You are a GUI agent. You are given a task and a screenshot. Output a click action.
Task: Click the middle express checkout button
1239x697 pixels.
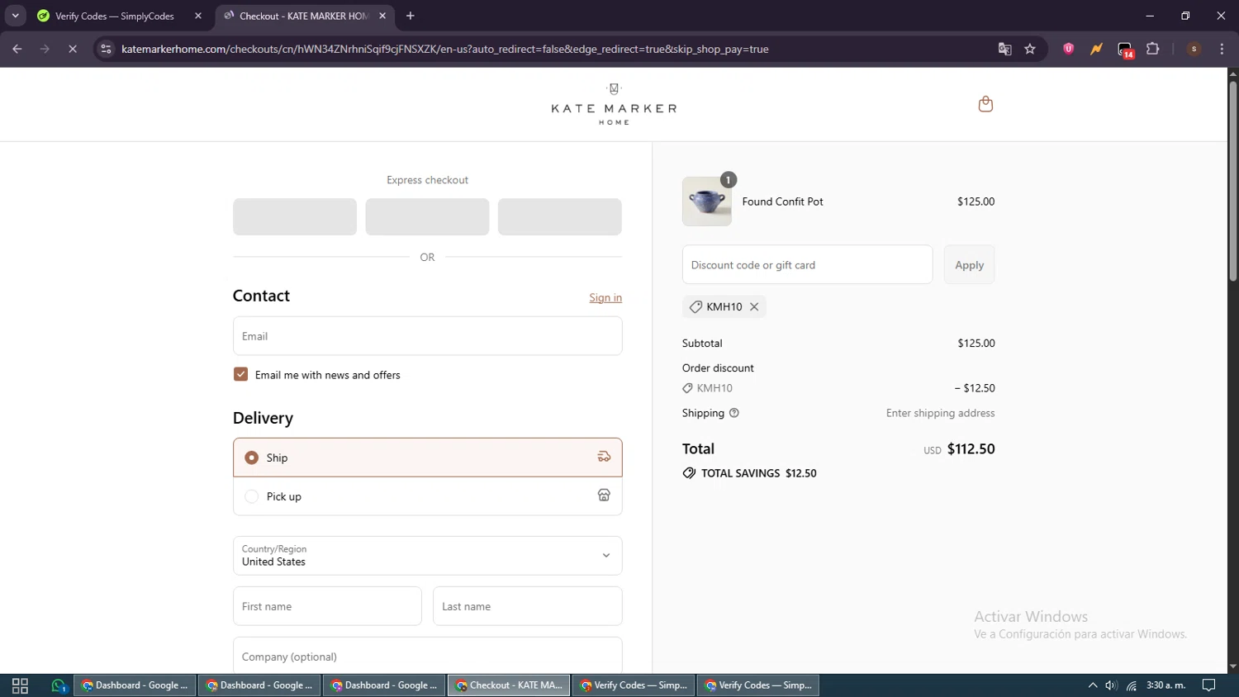tap(427, 216)
